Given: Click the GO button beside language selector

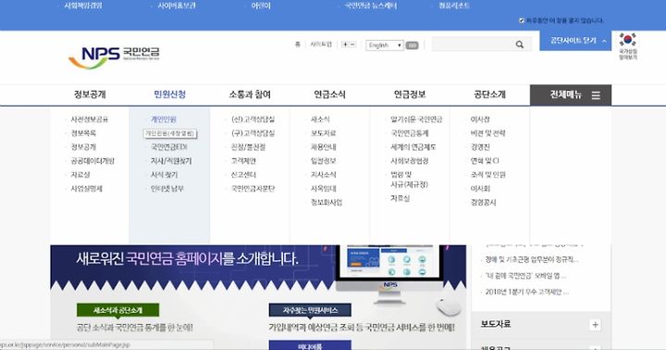Looking at the screenshot, I should click(412, 45).
